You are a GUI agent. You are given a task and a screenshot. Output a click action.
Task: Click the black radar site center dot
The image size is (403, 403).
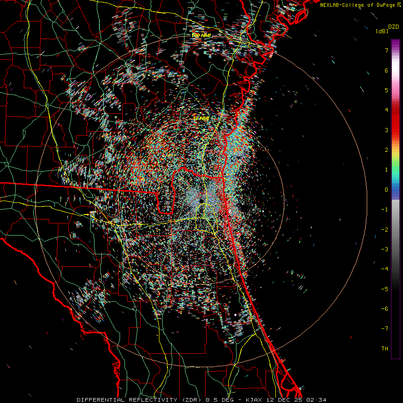201,201
